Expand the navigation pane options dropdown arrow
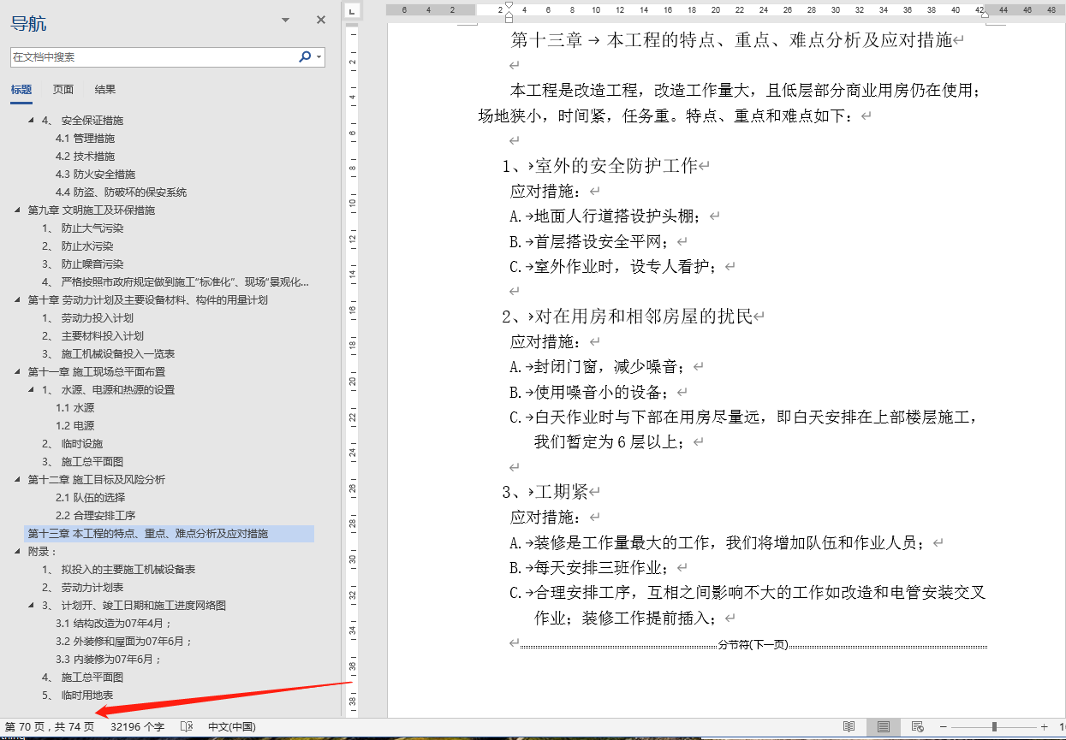Screen dimensions: 1066x740 (x=284, y=19)
